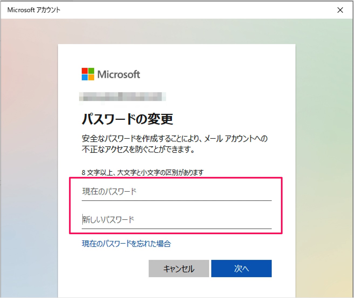The image size is (354, 298).
Task: Click the underline of the current password field
Action: (176, 201)
